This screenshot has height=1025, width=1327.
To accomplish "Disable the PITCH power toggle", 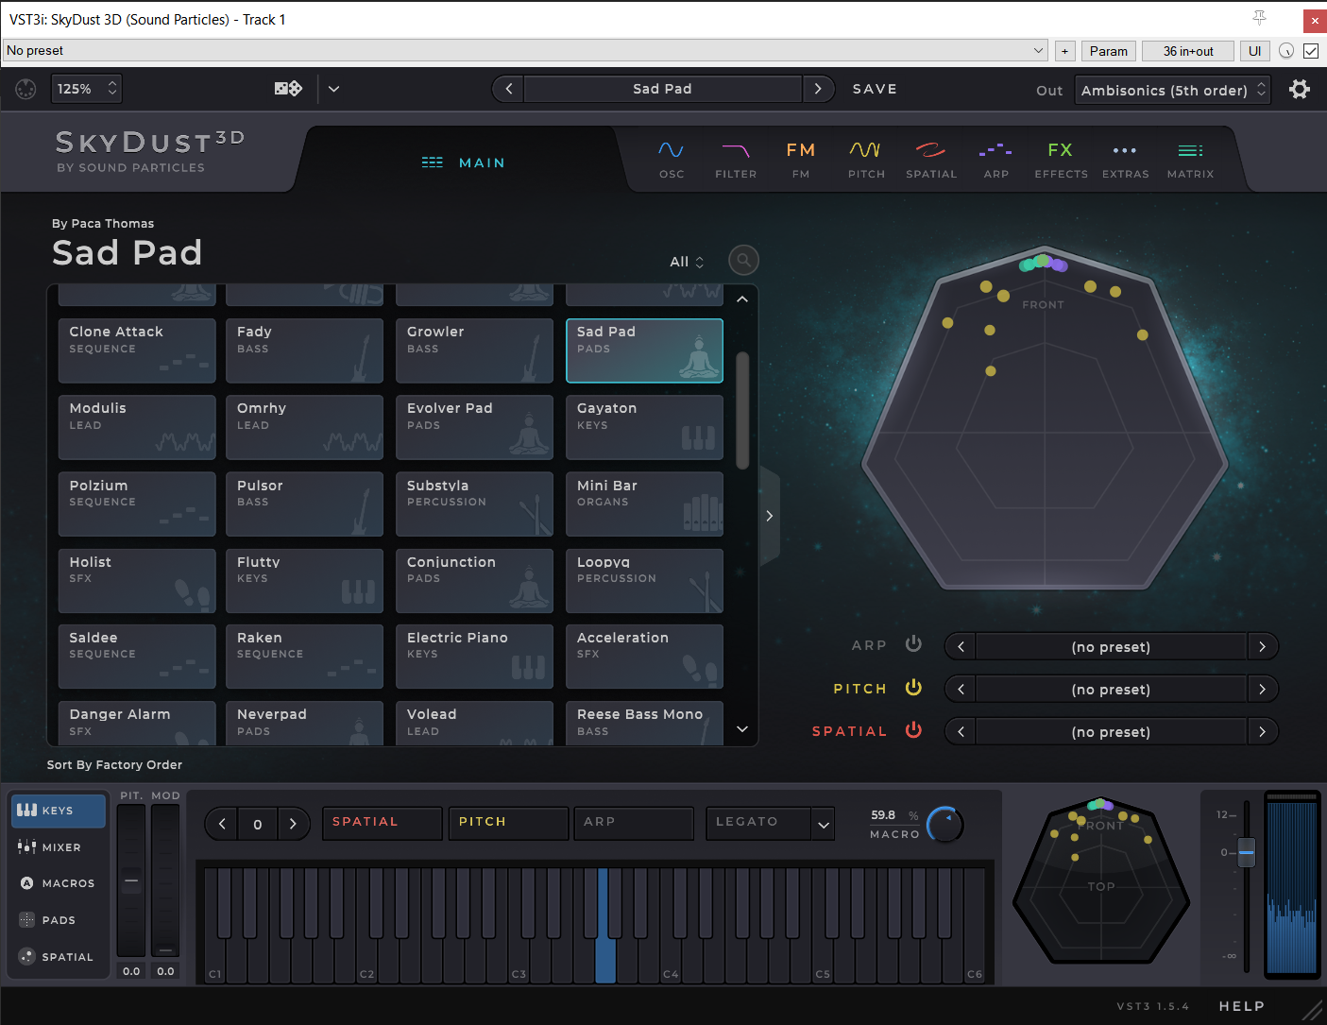I will point(913,688).
